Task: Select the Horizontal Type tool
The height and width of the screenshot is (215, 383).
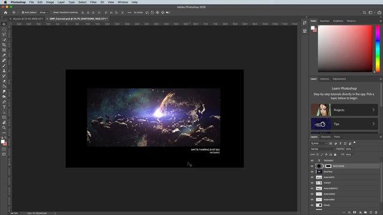Action: [x=4, y=107]
